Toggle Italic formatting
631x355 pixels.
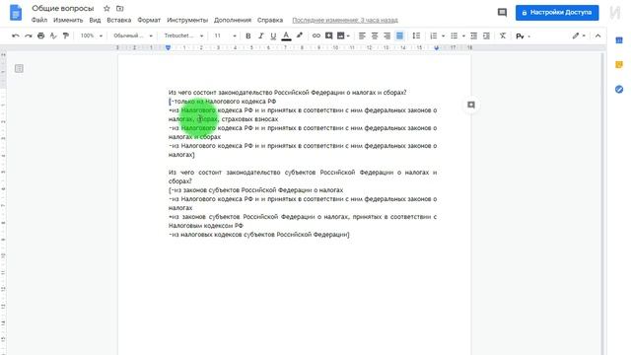(x=260, y=35)
